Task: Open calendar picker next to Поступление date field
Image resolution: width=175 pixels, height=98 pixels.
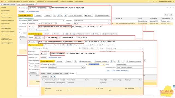Action: tap(56, 24)
